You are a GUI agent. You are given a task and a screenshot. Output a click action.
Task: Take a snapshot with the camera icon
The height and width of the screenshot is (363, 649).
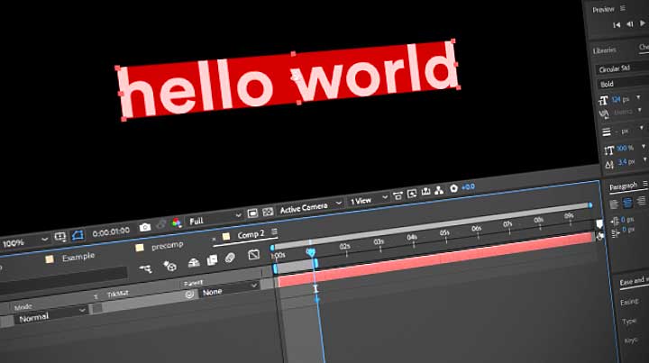pyautogui.click(x=145, y=227)
